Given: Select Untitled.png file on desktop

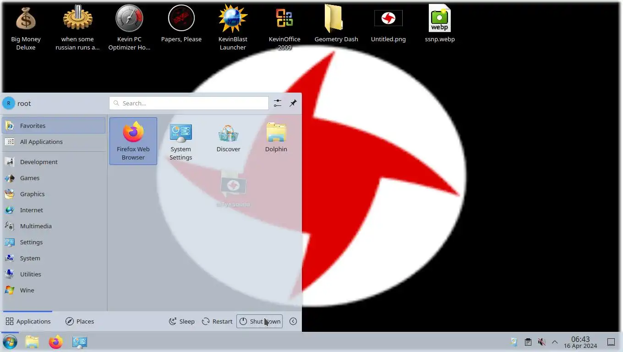Looking at the screenshot, I should (388, 24).
